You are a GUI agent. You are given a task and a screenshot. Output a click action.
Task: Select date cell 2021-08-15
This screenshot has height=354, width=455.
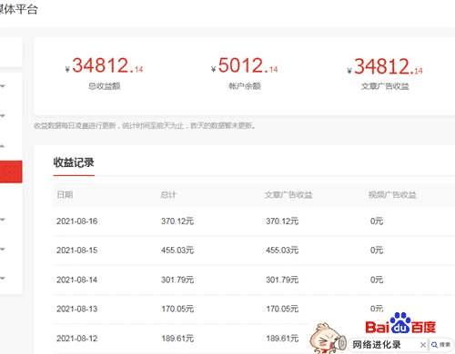77,251
